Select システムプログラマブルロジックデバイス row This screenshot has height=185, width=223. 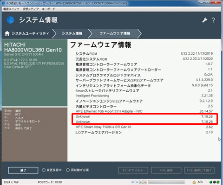(144, 75)
